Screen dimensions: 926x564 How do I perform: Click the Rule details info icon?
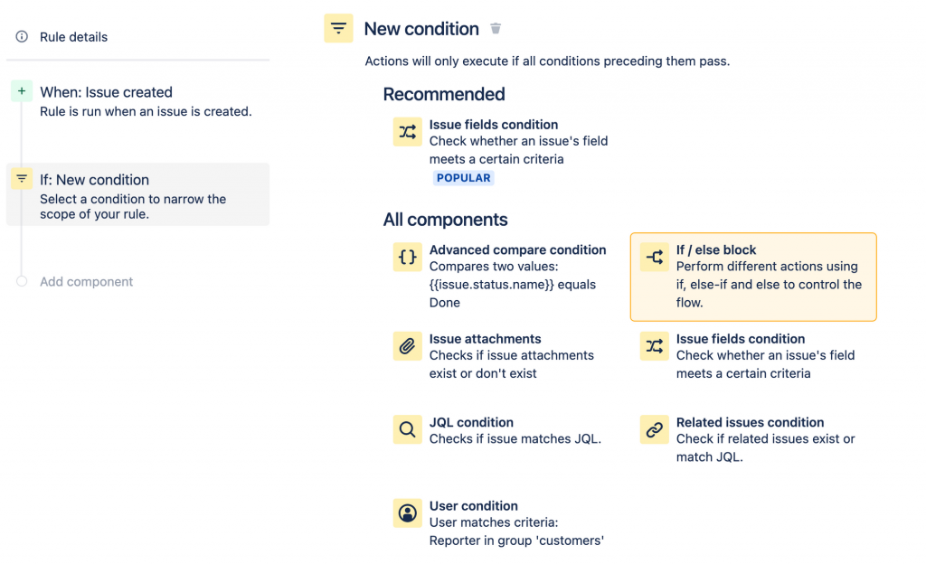coord(22,37)
